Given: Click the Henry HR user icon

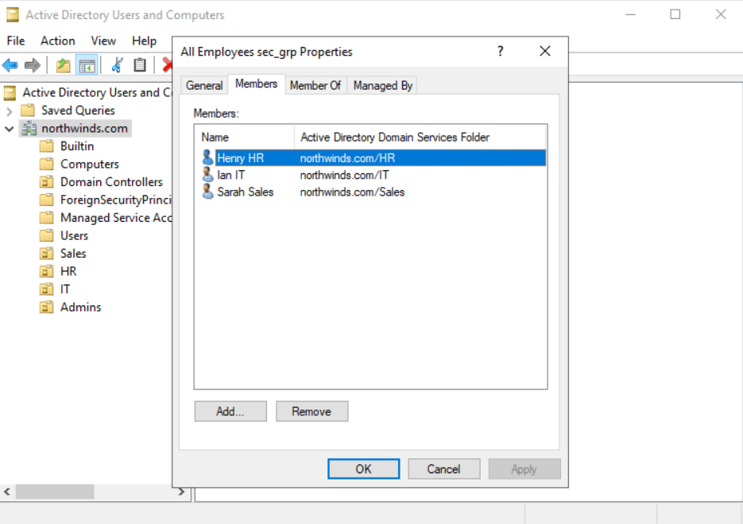Looking at the screenshot, I should pos(207,157).
